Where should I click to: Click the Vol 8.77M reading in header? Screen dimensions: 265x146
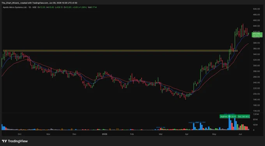click(x=92, y=7)
